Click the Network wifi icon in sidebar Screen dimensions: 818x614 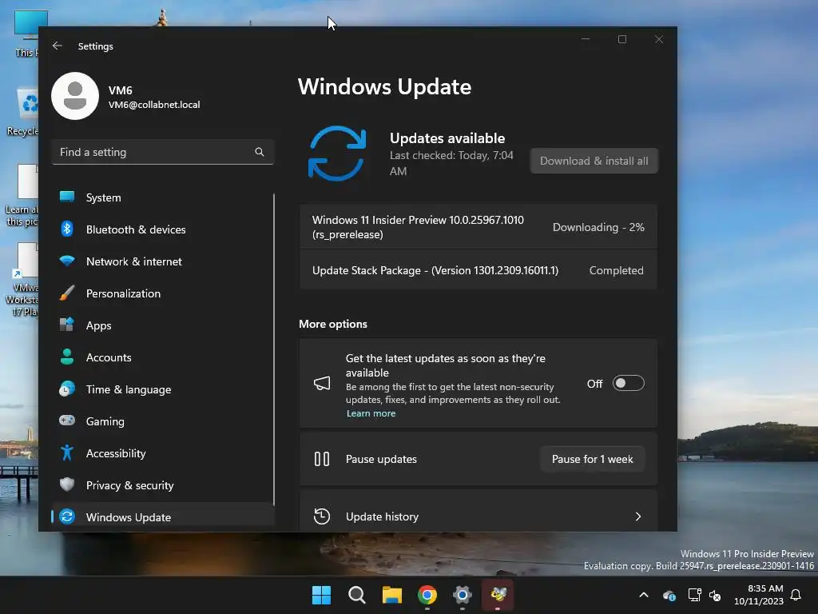coord(67,261)
